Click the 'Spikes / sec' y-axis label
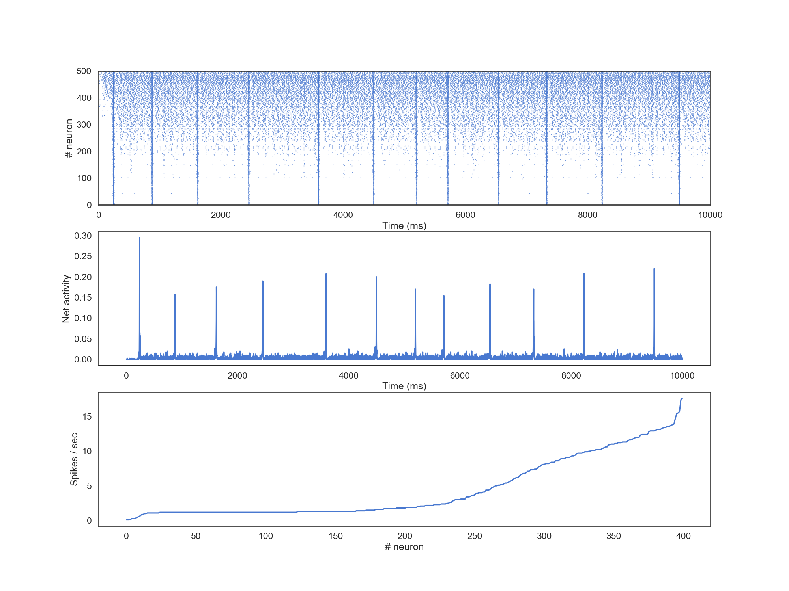789x591 pixels. [74, 459]
